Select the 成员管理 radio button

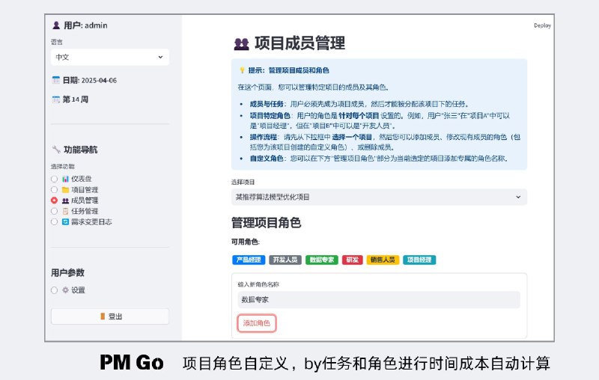tap(54, 200)
